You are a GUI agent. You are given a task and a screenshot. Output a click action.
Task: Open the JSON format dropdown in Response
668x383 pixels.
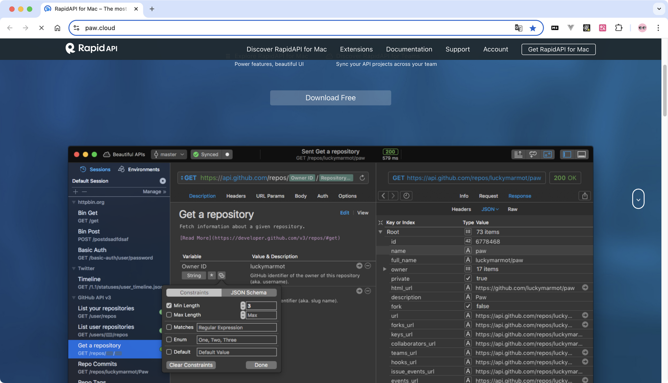[490, 209]
